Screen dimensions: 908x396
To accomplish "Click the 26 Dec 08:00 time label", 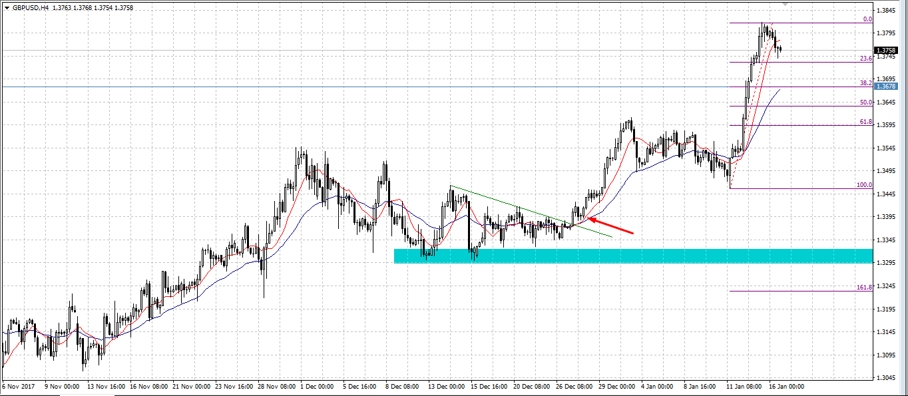I will click(574, 386).
